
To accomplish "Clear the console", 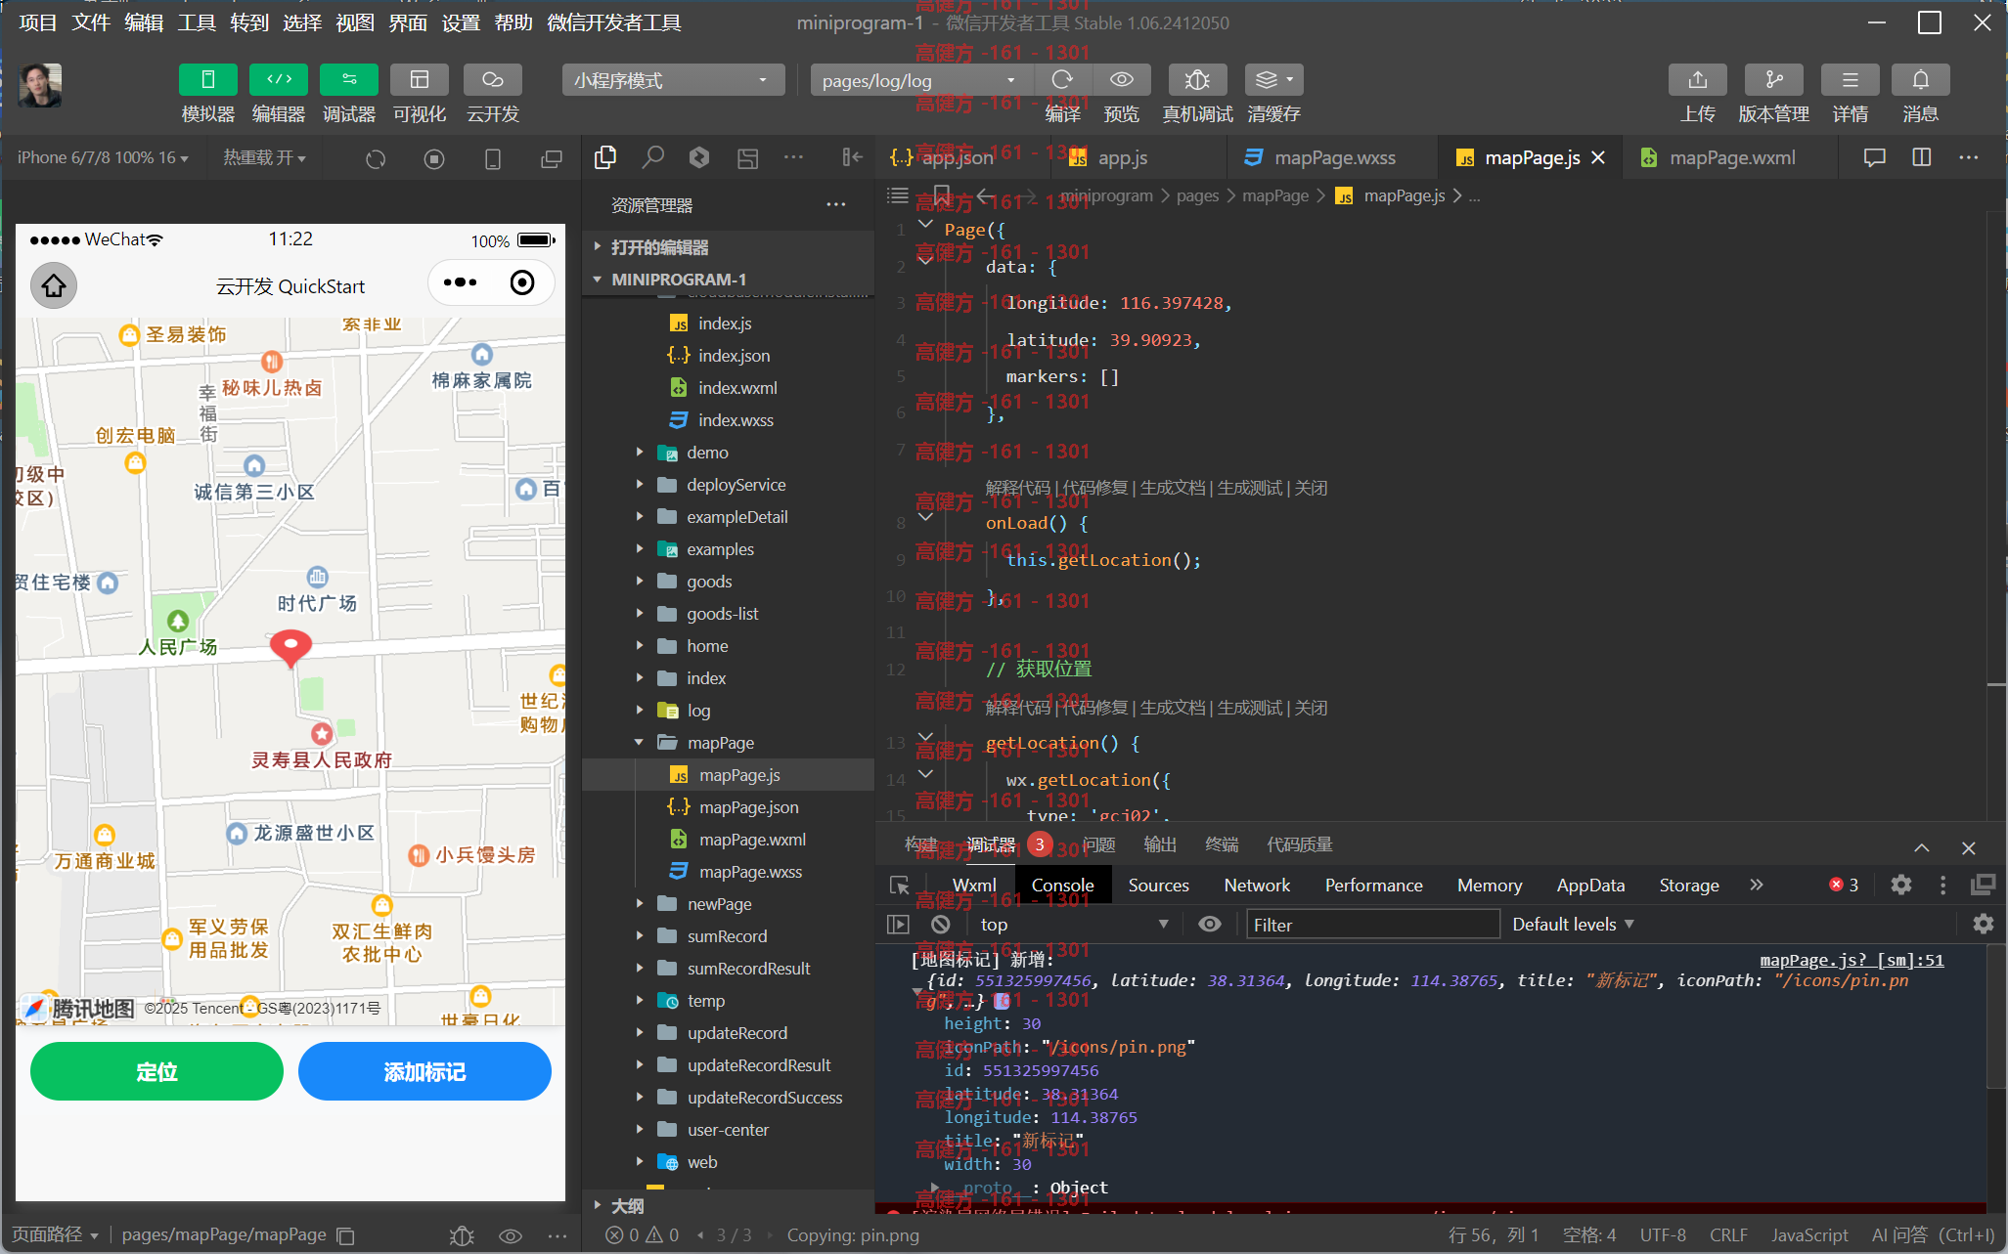I will tap(941, 924).
